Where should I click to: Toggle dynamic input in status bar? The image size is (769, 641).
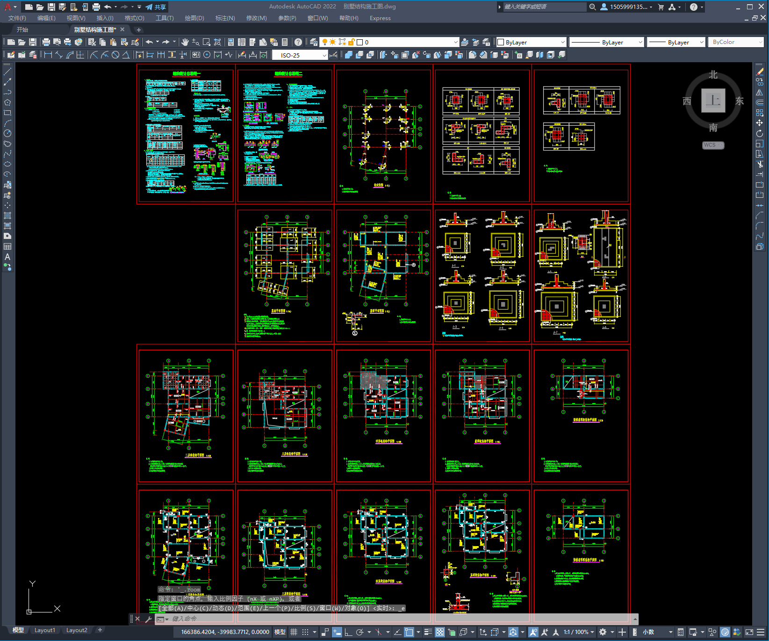337,632
